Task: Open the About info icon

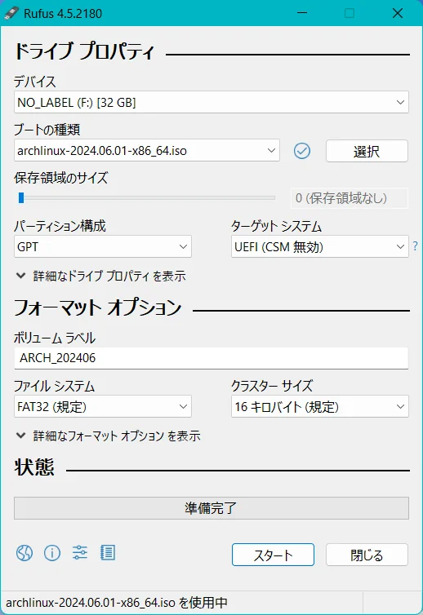Action: tap(52, 553)
